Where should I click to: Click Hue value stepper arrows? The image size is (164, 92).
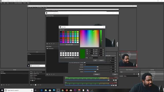[x=94, y=50]
